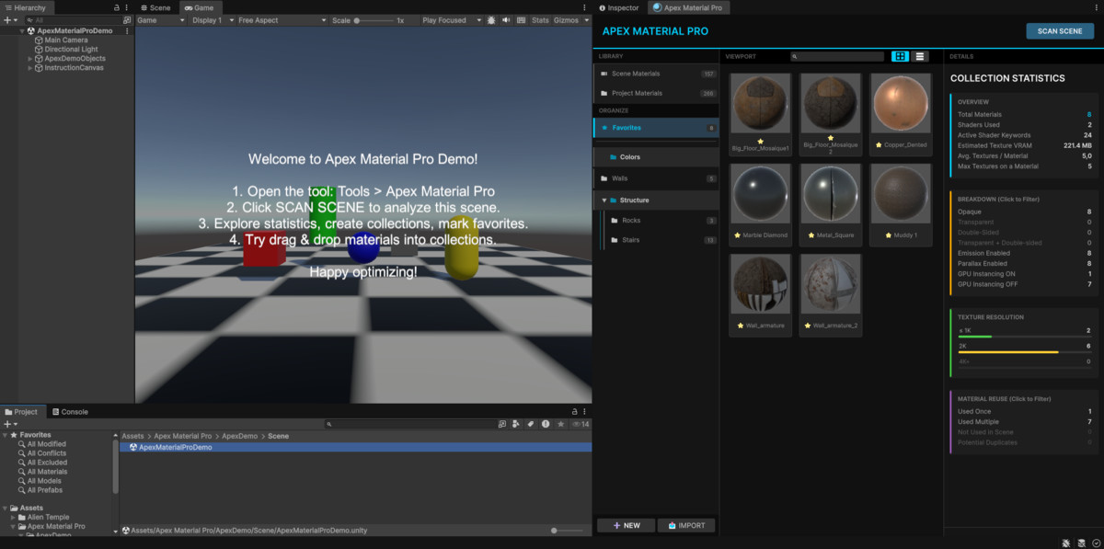Image resolution: width=1104 pixels, height=549 pixels.
Task: Open Project search-by-type filter icon
Action: [x=516, y=424]
